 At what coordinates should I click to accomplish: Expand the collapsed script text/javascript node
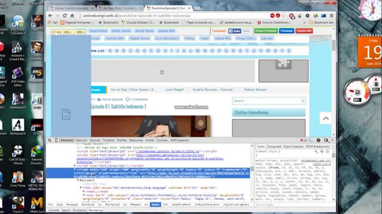[x=75, y=166]
